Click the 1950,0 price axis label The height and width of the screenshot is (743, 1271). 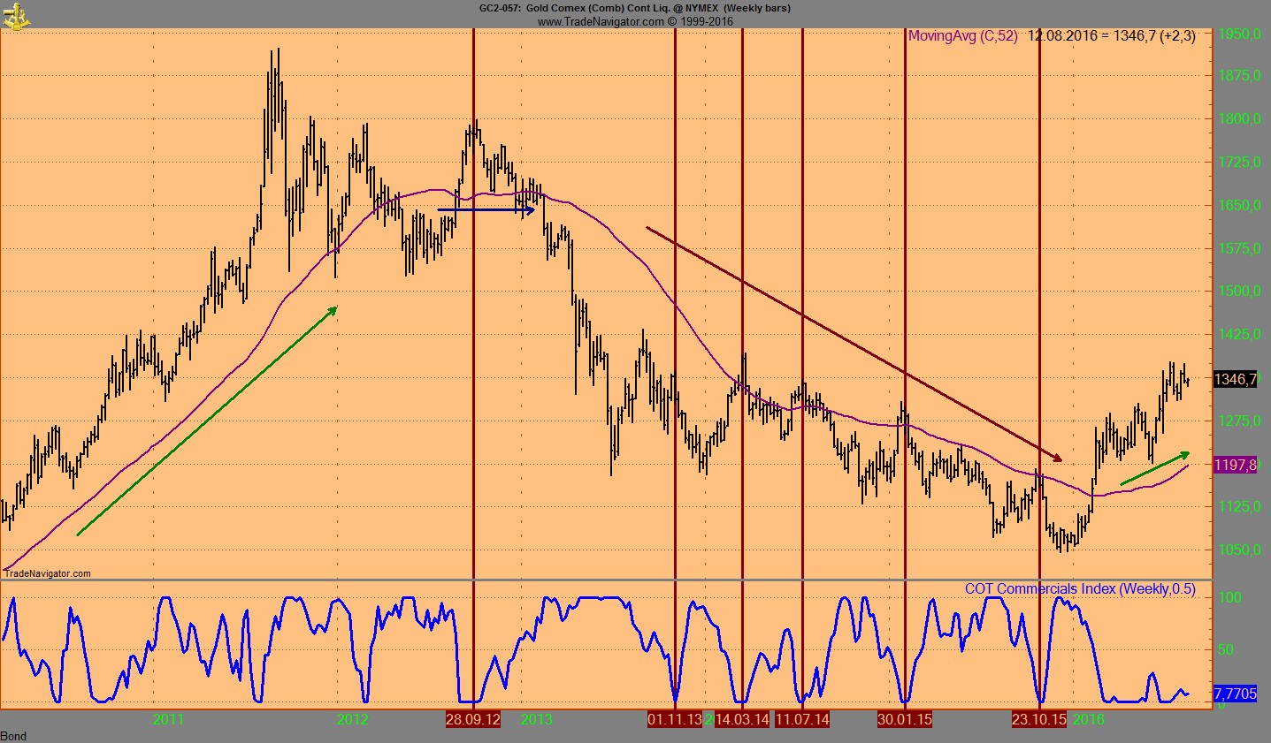point(1237,34)
